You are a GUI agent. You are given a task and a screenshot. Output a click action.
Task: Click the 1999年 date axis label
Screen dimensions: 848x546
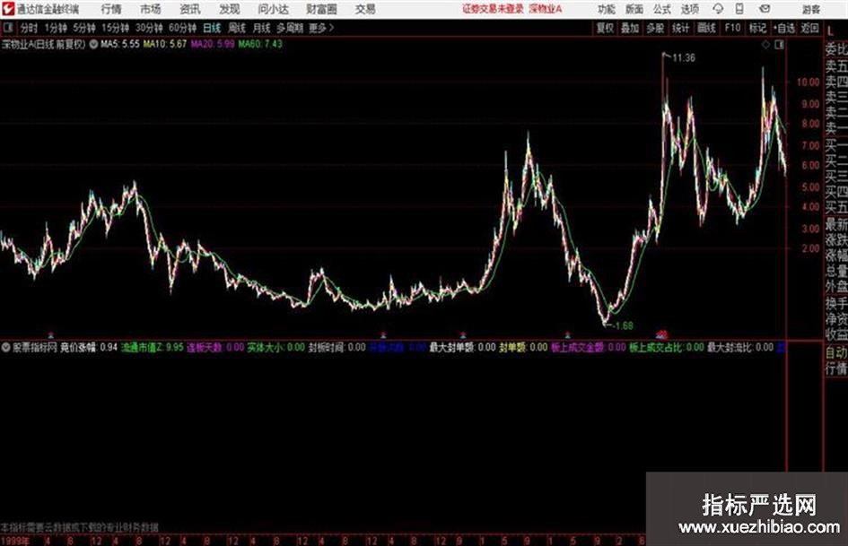click(x=15, y=541)
